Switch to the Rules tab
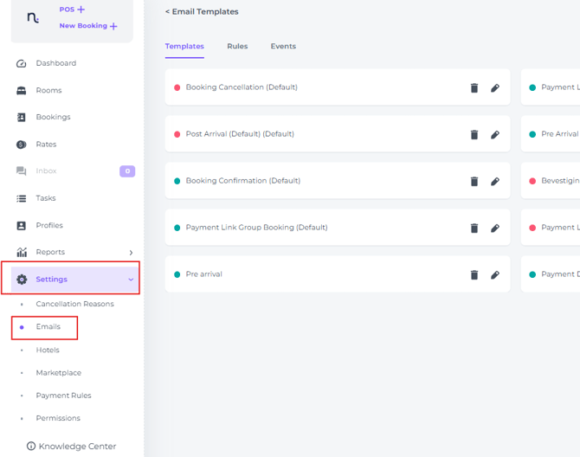The height and width of the screenshot is (457, 580). click(237, 46)
